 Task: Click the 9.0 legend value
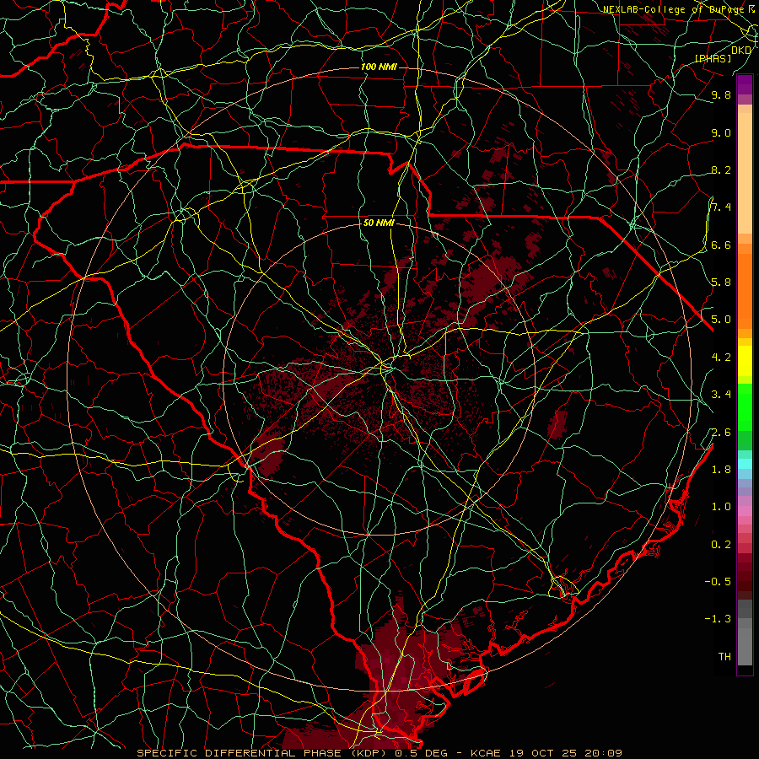(x=721, y=132)
